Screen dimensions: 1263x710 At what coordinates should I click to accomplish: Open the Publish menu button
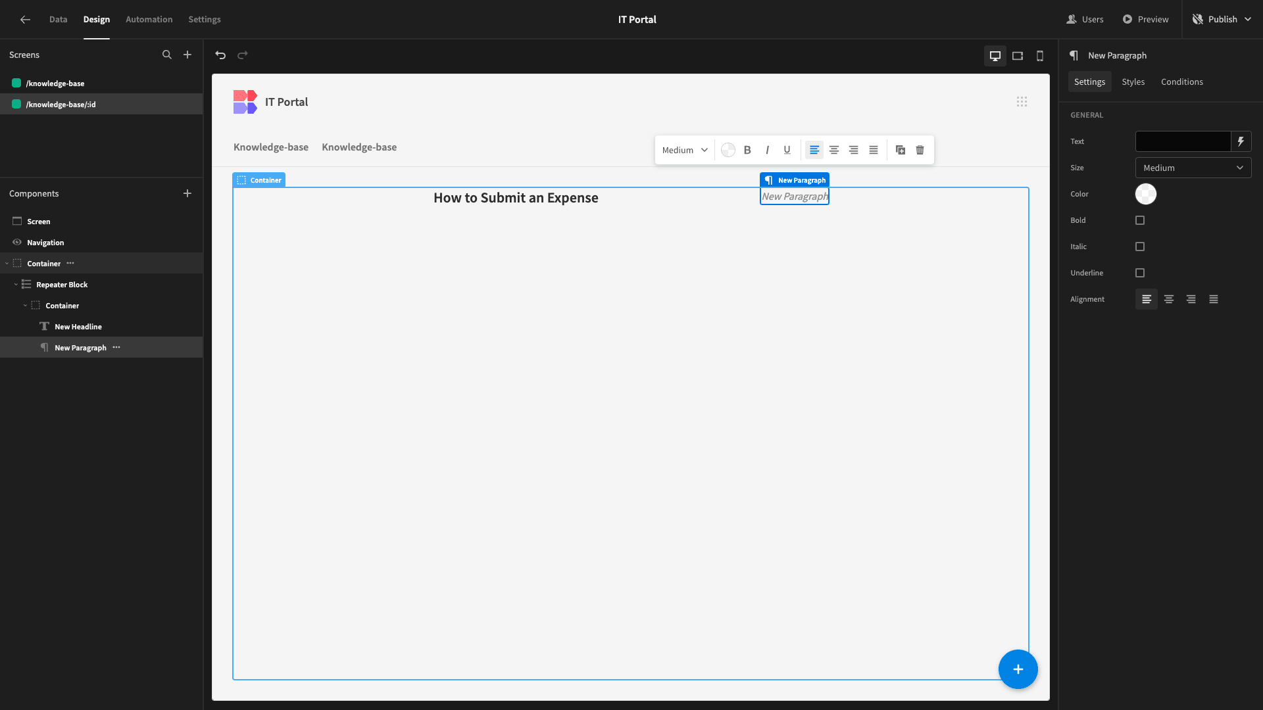coord(1222,19)
